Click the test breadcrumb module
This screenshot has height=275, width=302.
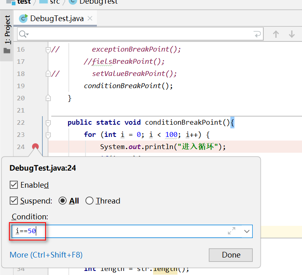tap(18, 2)
